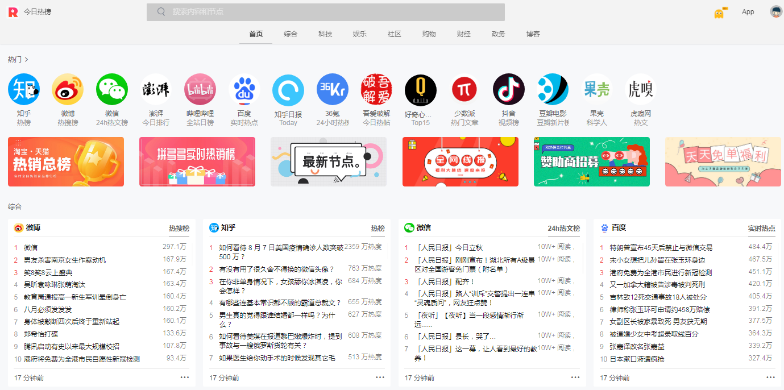This screenshot has height=390, width=784.
Task: Open 腾讯启动有史以来最大规模校招 headline
Action: click(72, 347)
